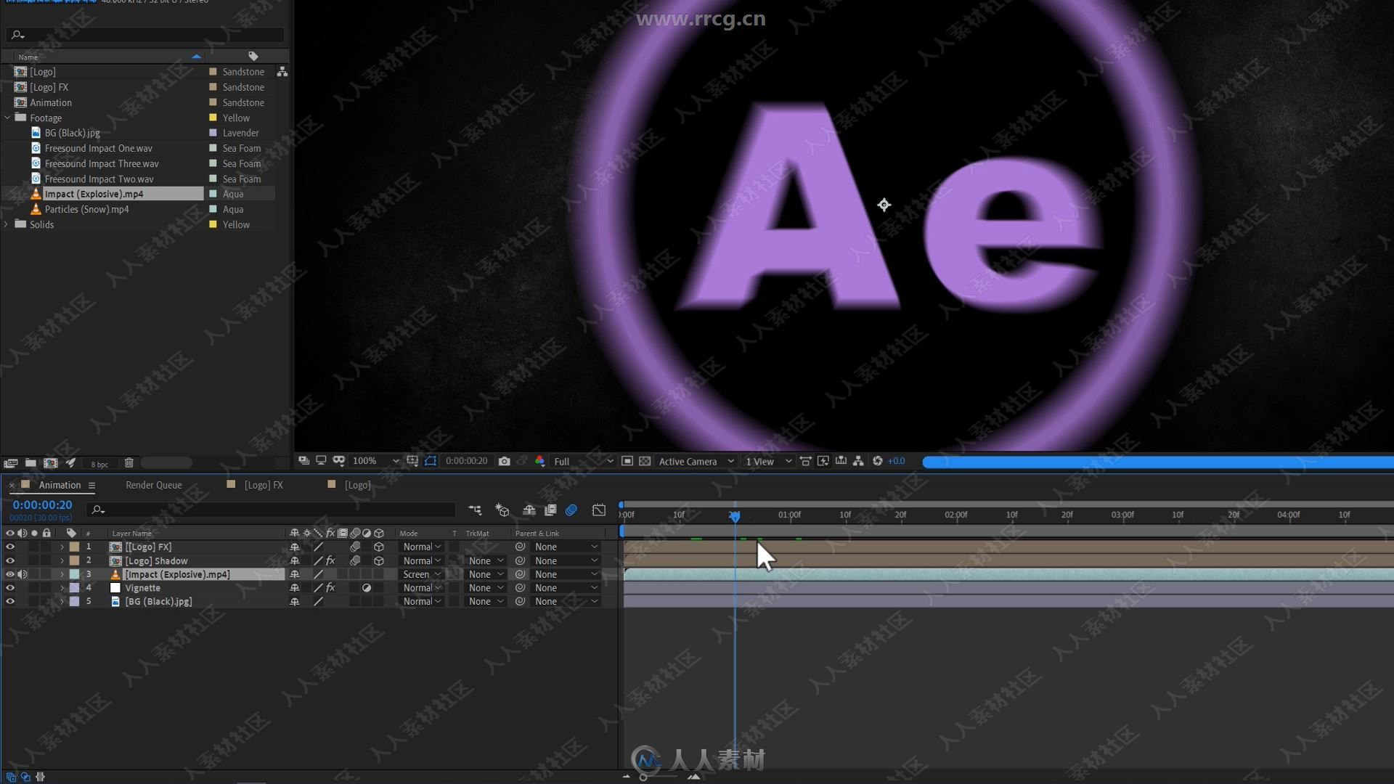
Task: Click Render Queue button in panel bar
Action: coord(153,484)
